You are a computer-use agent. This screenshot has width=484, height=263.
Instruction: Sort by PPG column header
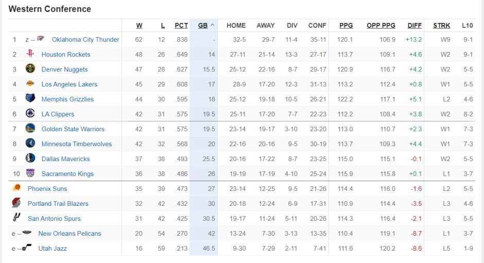pyautogui.click(x=346, y=26)
